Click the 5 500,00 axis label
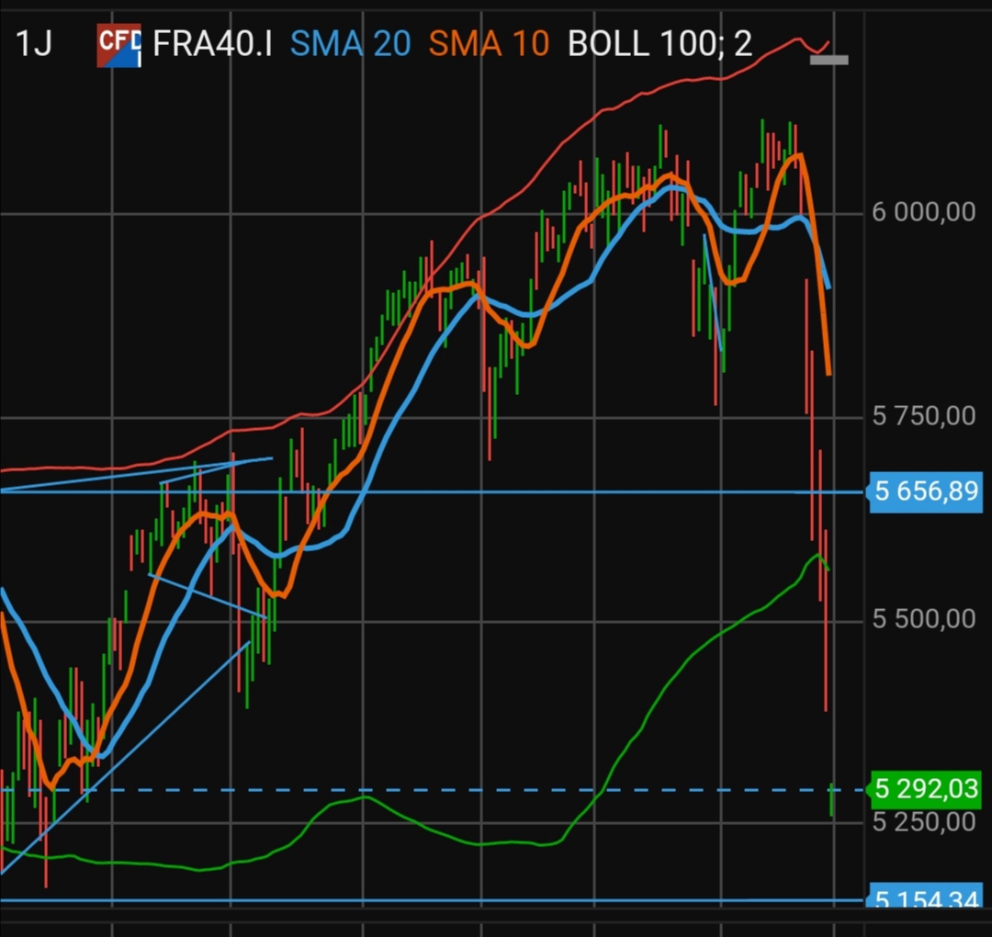Viewport: 992px width, 937px height. tap(924, 619)
